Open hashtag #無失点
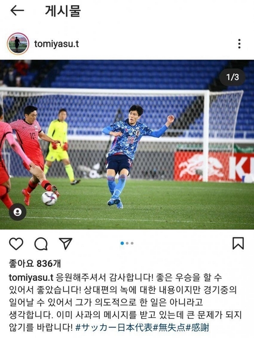This screenshot has width=254, height=338. click(169, 328)
